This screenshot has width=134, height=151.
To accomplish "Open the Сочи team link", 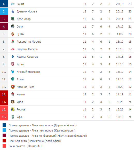I will (20, 27).
